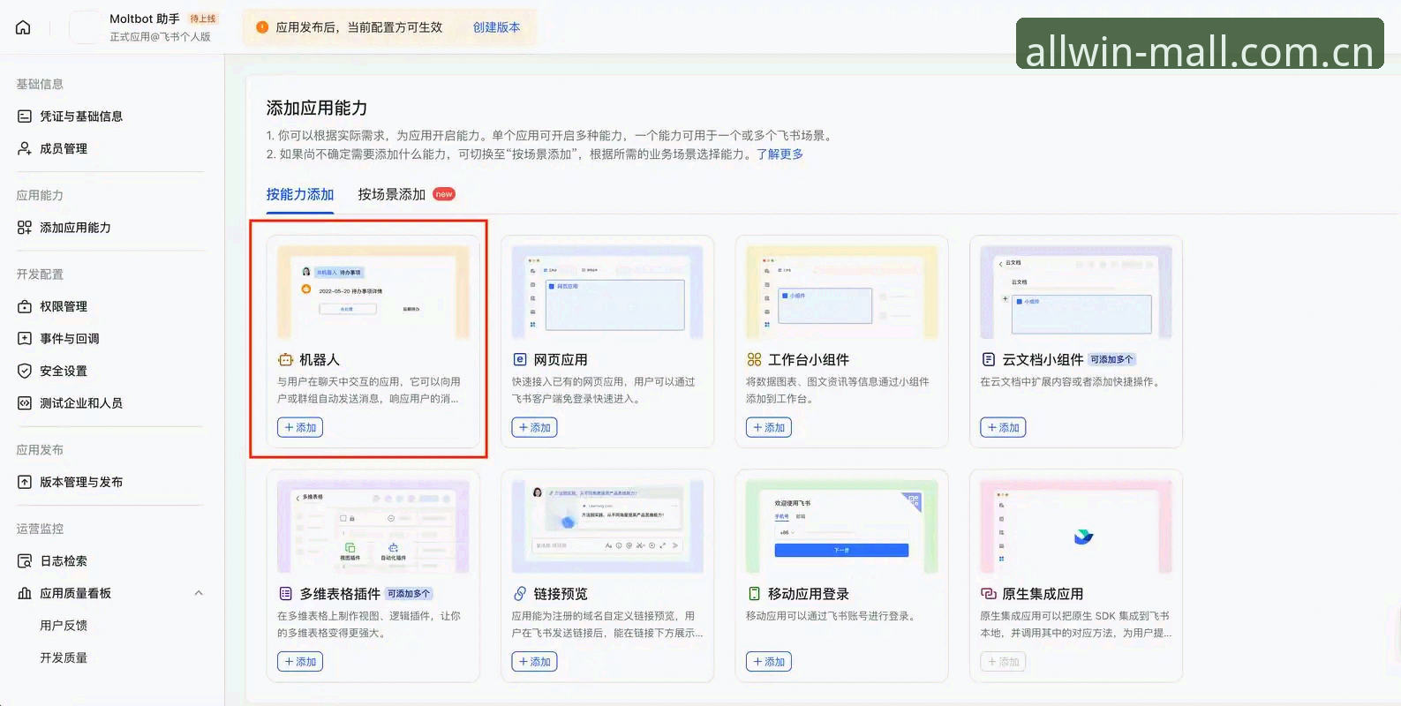Click the 日志检索 search icon
The image size is (1401, 706).
point(25,560)
